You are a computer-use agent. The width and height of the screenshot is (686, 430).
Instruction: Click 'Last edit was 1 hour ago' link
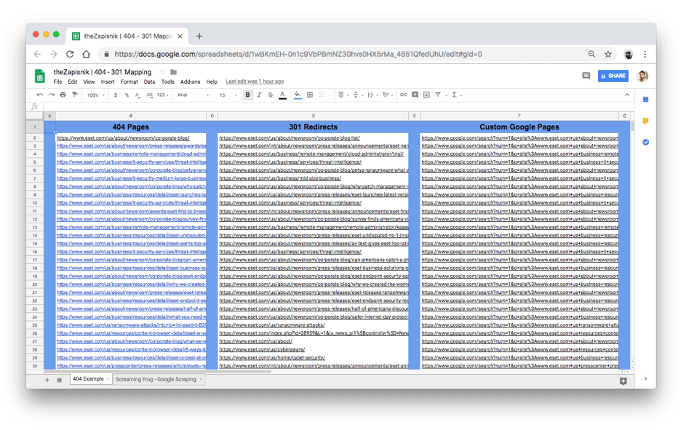255,81
